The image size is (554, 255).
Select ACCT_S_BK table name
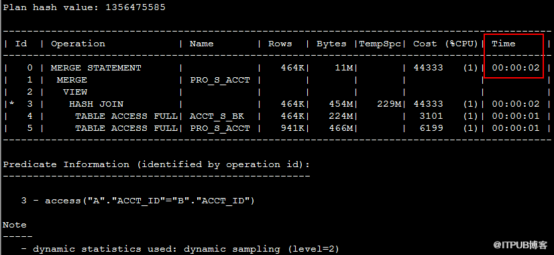click(217, 116)
